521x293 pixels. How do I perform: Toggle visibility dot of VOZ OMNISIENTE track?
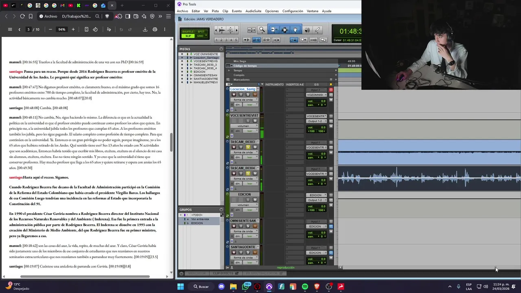182,54
